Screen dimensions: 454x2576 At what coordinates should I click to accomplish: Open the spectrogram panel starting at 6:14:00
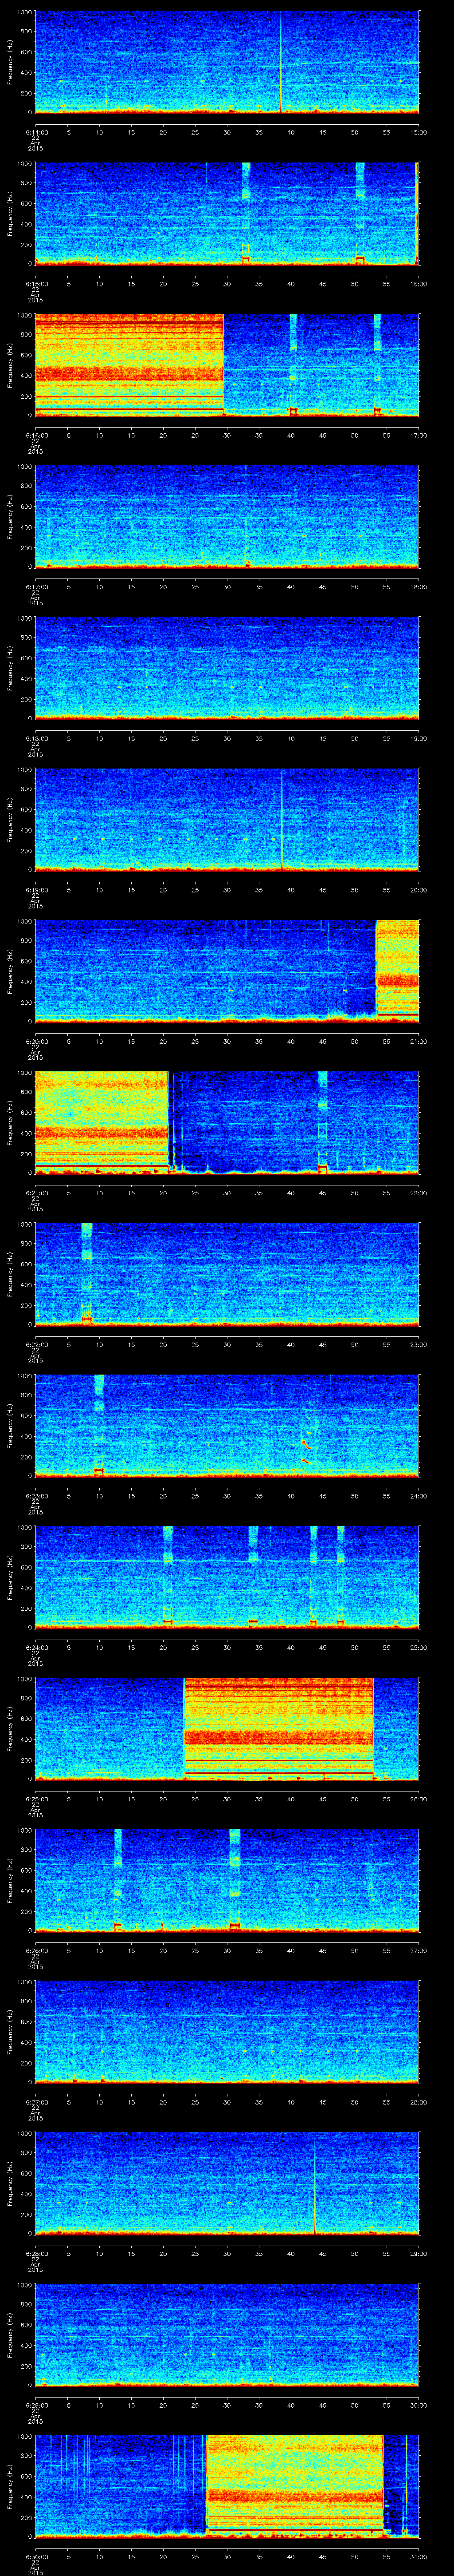pyautogui.click(x=227, y=62)
